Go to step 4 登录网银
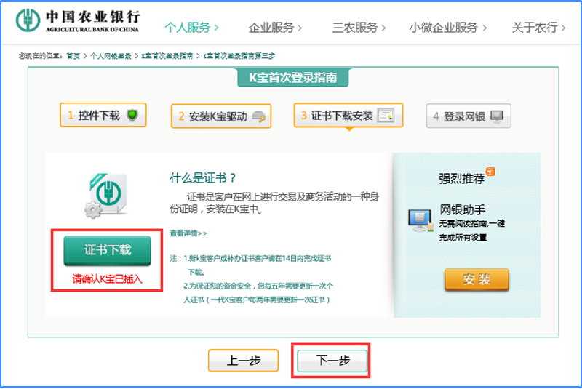Viewport: 582px width, 389px height. (x=469, y=116)
